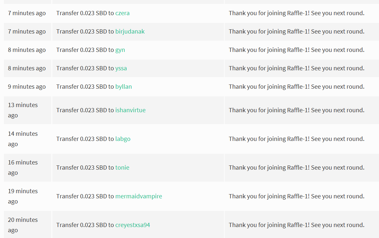Select the yssa account link

(121, 68)
